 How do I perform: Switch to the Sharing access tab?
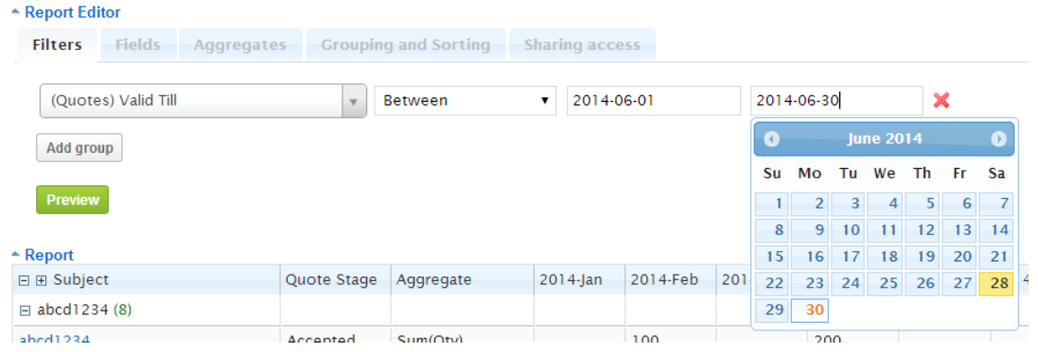(582, 45)
